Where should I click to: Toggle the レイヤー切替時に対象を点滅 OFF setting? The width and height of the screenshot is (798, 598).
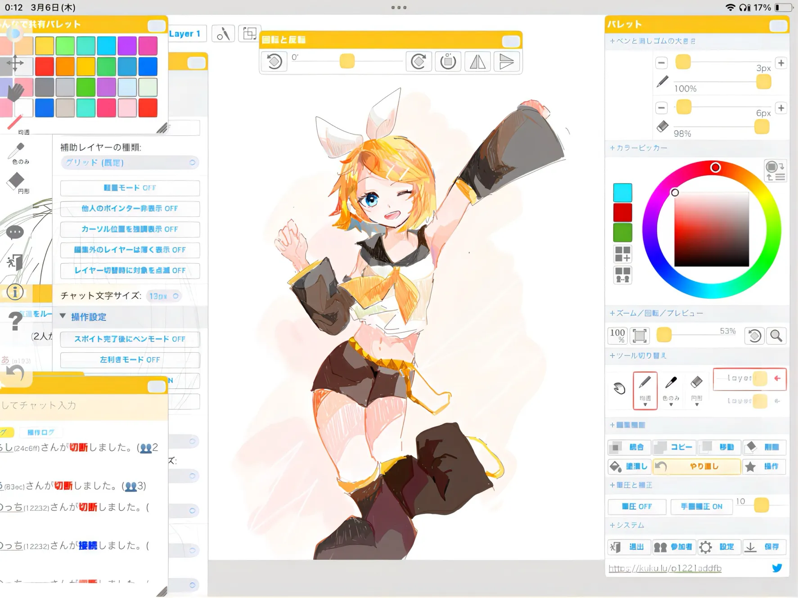pyautogui.click(x=130, y=270)
